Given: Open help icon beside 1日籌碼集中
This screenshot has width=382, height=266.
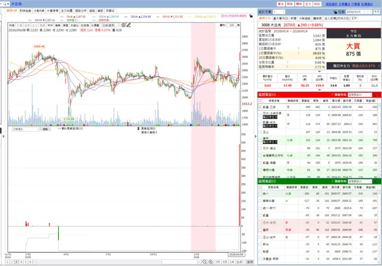Looking at the screenshot, I should 298,48.
